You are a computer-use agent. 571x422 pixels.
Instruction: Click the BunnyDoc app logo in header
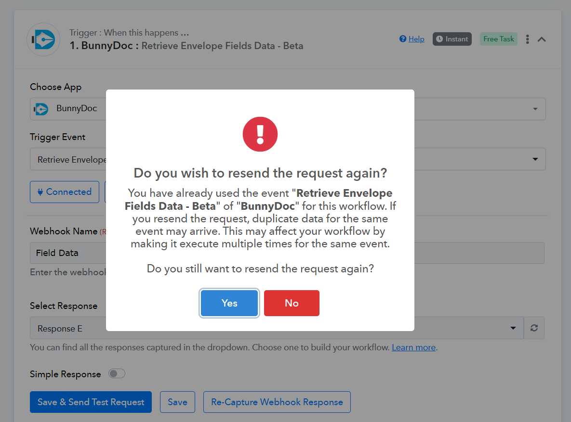43,39
